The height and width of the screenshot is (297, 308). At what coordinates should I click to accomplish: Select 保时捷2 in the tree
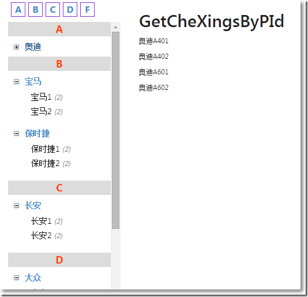pos(45,163)
